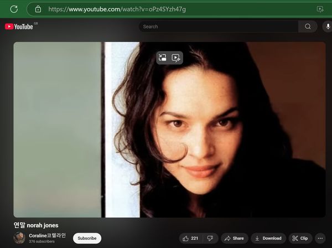Focus the YouTube Search field
The image size is (332, 248).
click(219, 27)
